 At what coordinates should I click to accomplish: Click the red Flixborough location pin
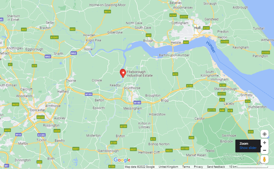pos(123,73)
